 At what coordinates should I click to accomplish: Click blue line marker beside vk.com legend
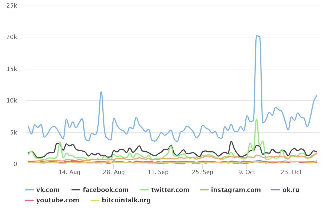pyautogui.click(x=29, y=190)
